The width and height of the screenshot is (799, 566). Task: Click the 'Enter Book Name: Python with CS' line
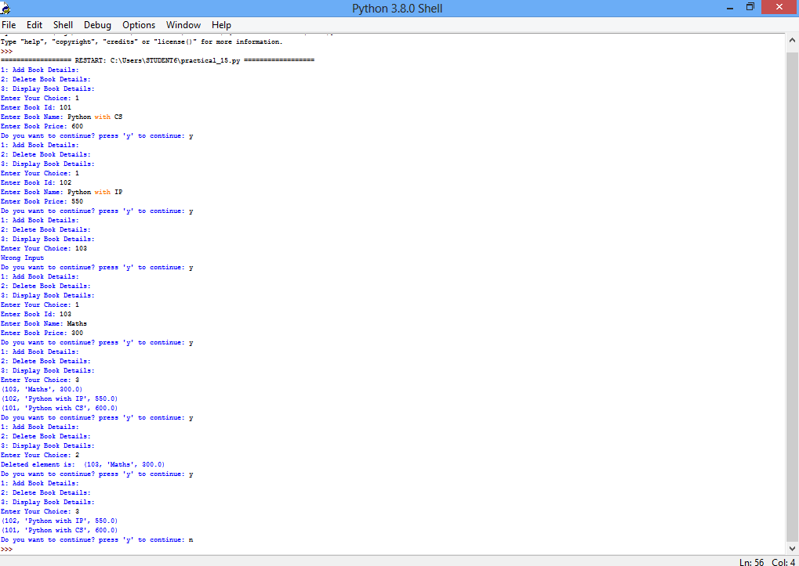click(61, 116)
